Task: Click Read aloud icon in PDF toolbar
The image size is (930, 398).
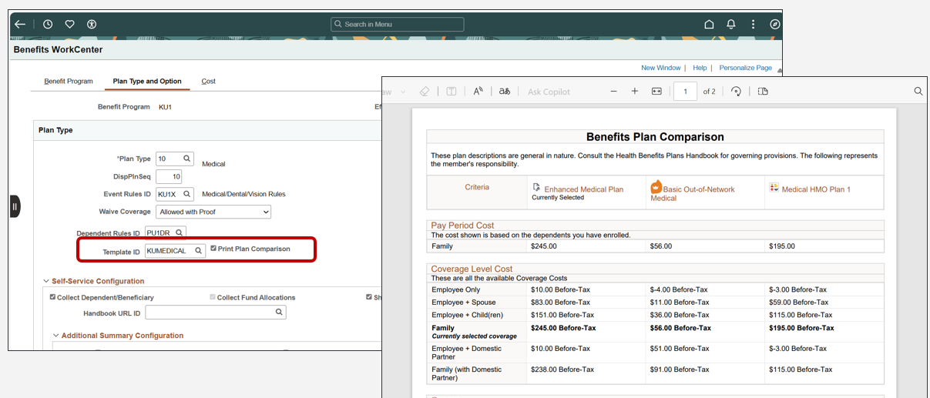Action: pyautogui.click(x=478, y=91)
